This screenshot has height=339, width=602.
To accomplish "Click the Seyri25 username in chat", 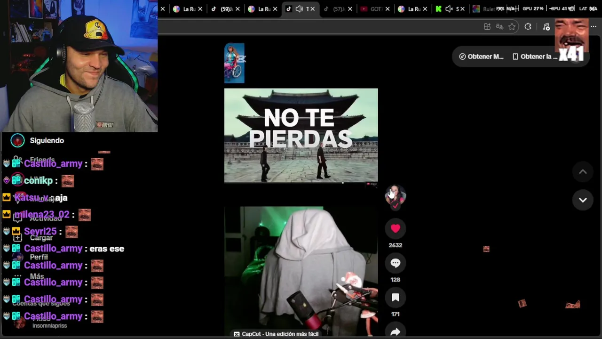I will [40, 232].
